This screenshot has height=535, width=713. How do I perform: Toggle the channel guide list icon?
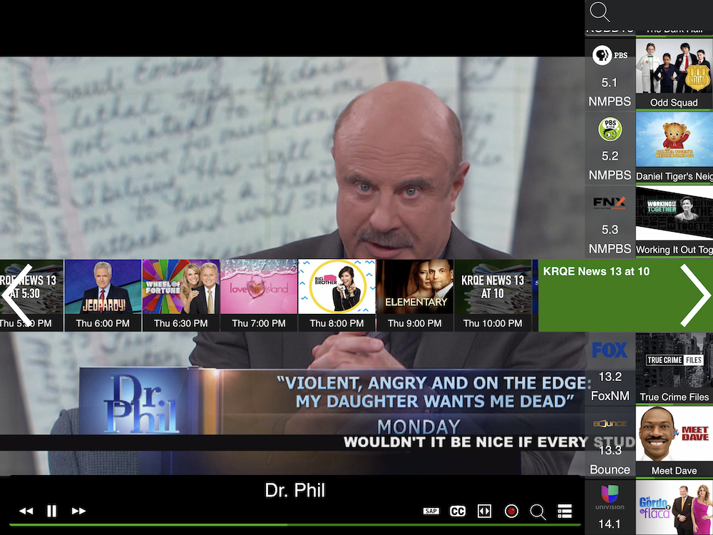coord(565,511)
